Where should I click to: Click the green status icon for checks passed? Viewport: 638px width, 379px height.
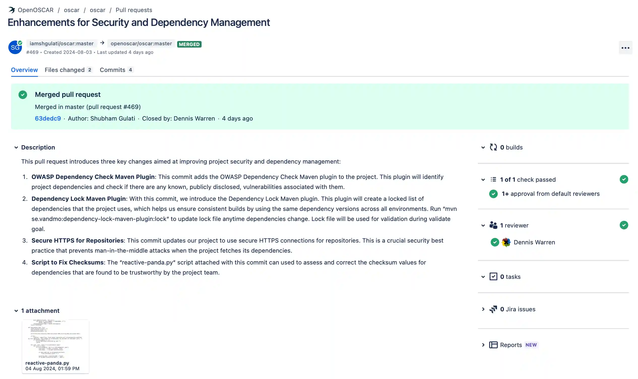624,179
